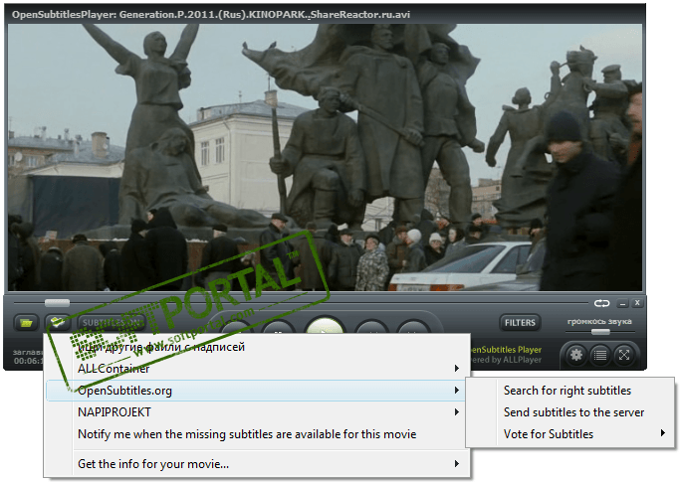Choose Send subtitles to the server
This screenshot has width=680, height=482.
tap(569, 412)
